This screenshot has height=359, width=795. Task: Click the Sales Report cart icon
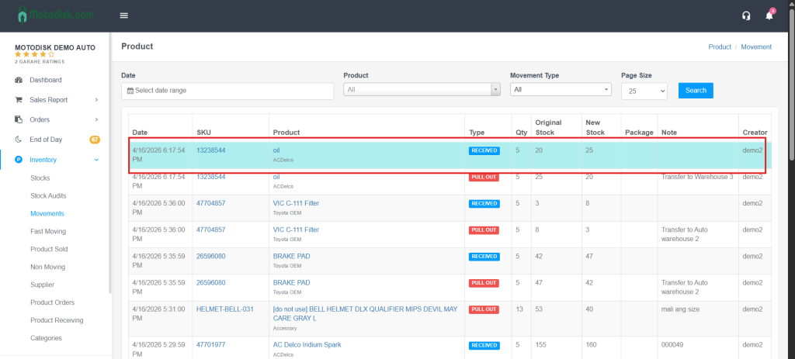pyautogui.click(x=19, y=100)
